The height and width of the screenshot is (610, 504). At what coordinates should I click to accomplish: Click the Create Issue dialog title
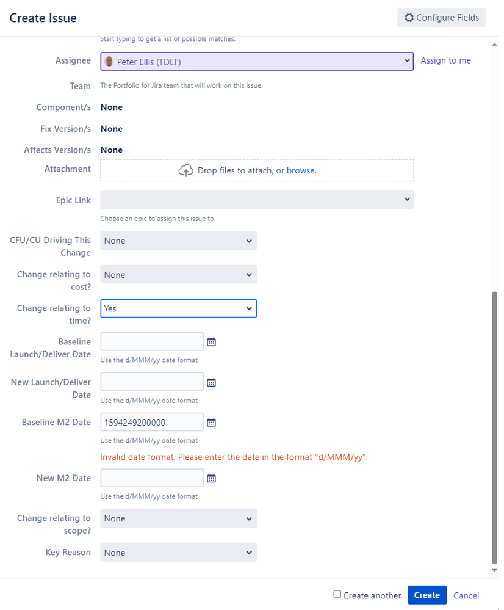click(43, 18)
